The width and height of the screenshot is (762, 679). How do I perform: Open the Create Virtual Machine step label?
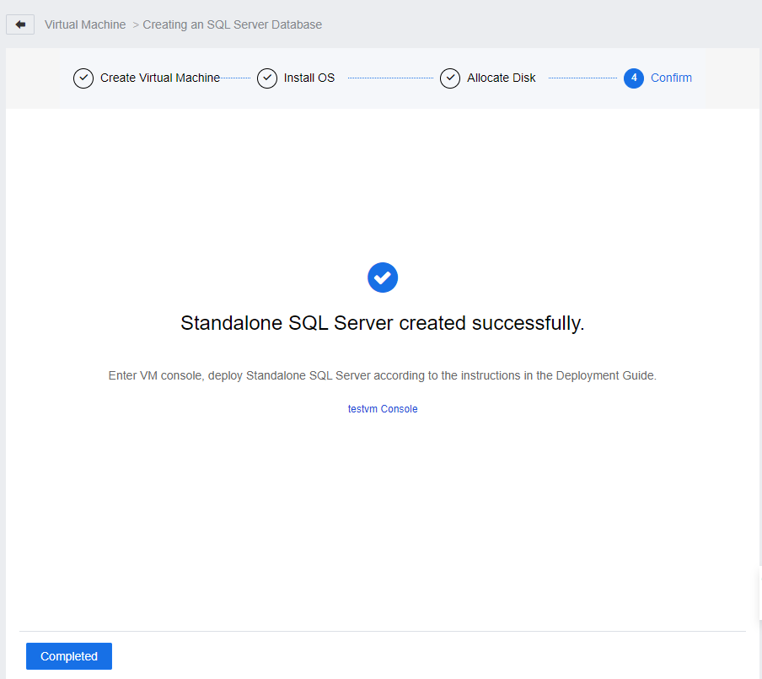click(160, 78)
